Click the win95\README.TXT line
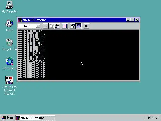 [x=30, y=43]
